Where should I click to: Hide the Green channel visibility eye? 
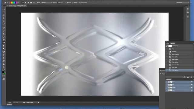tap(167, 88)
